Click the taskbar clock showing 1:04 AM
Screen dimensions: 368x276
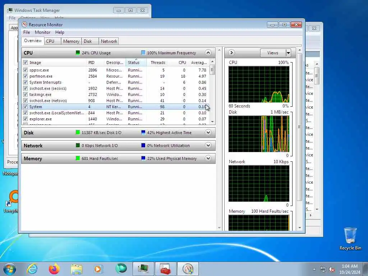[x=349, y=269]
